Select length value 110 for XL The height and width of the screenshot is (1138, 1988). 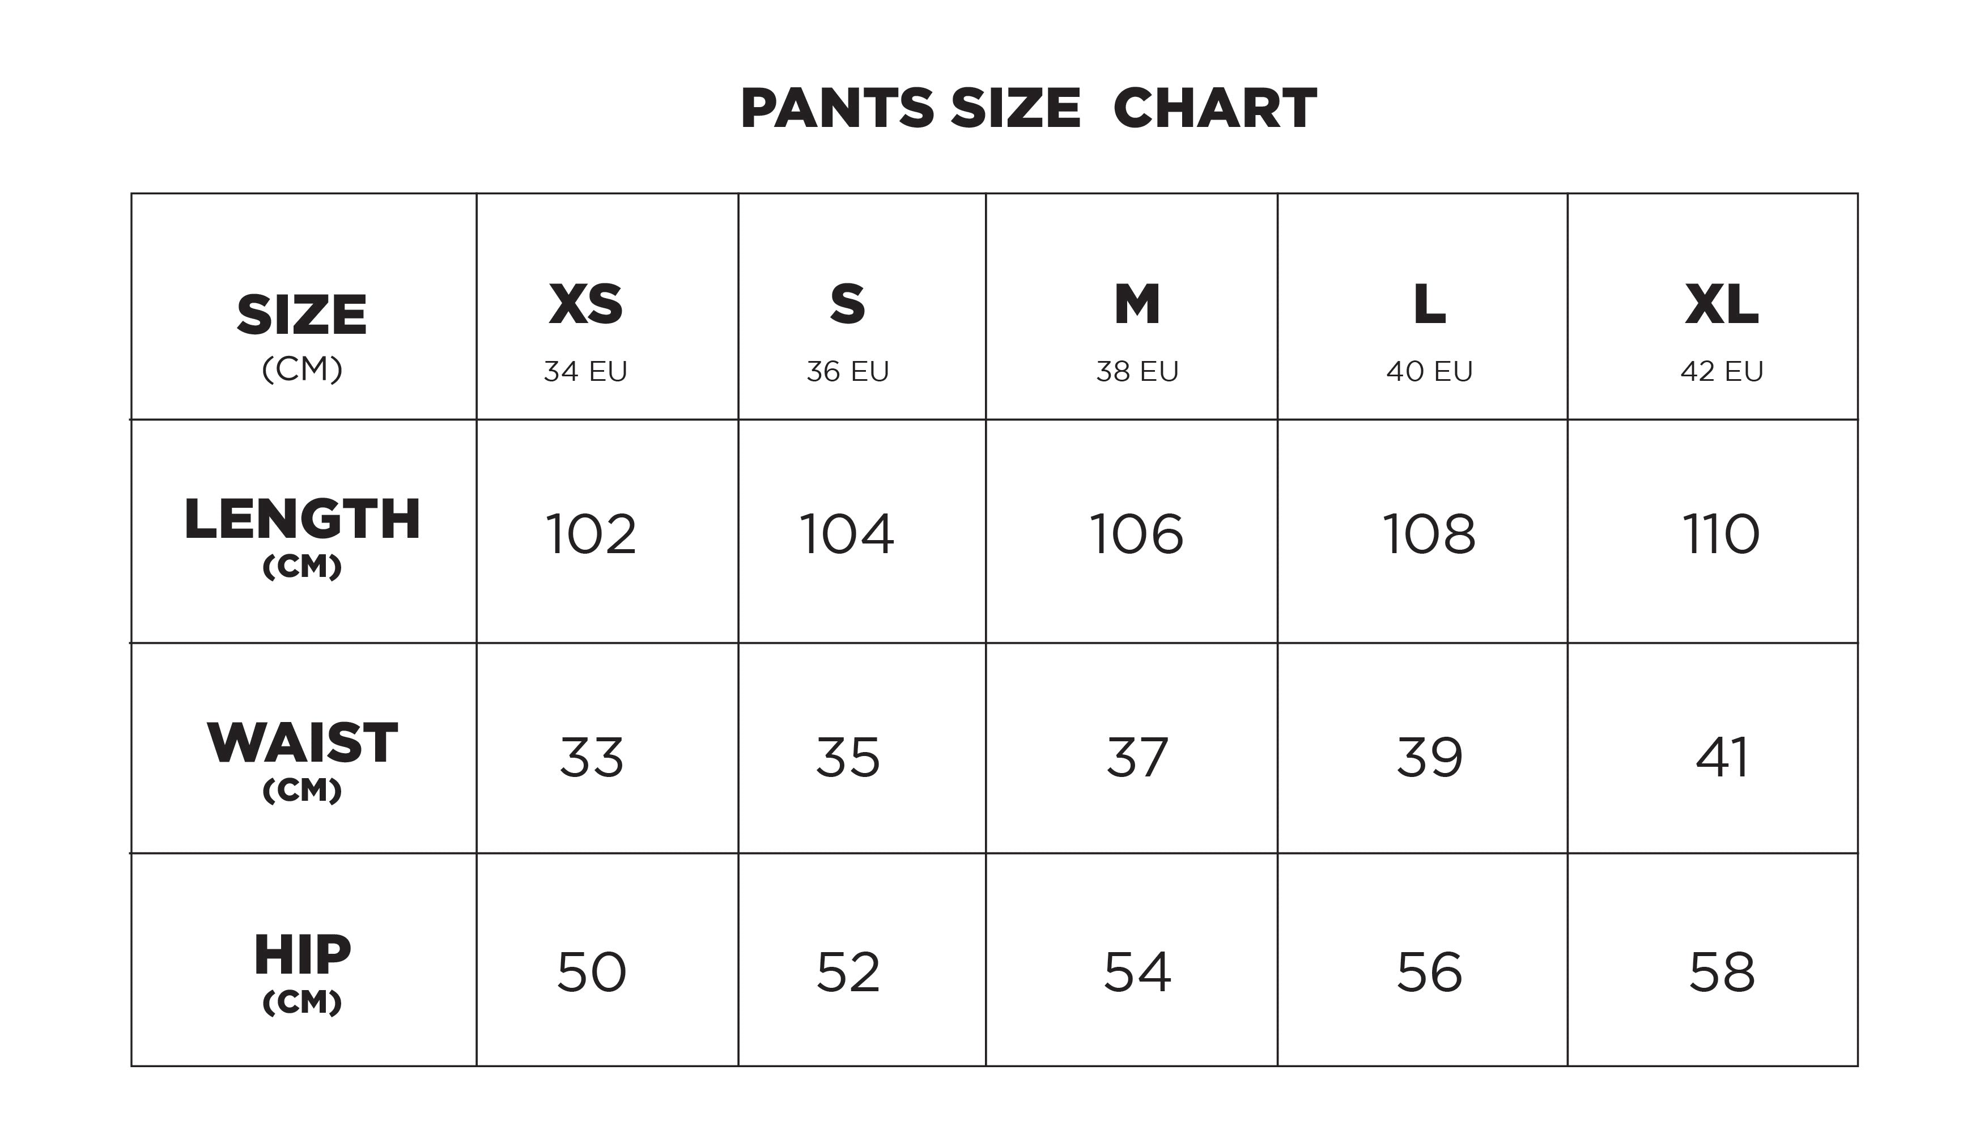pos(1721,534)
